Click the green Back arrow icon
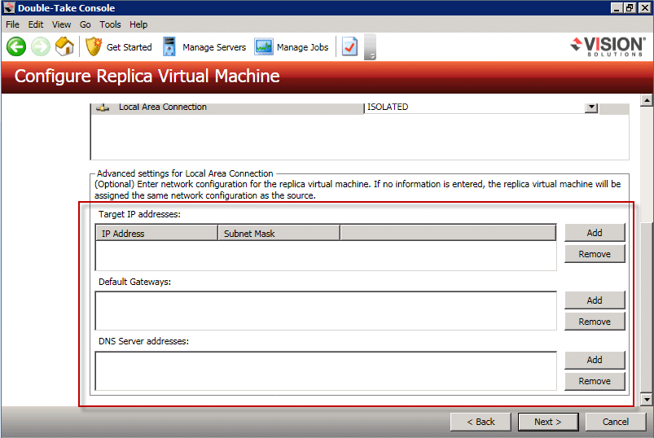Screen dimensions: 654x438 pyautogui.click(x=16, y=47)
